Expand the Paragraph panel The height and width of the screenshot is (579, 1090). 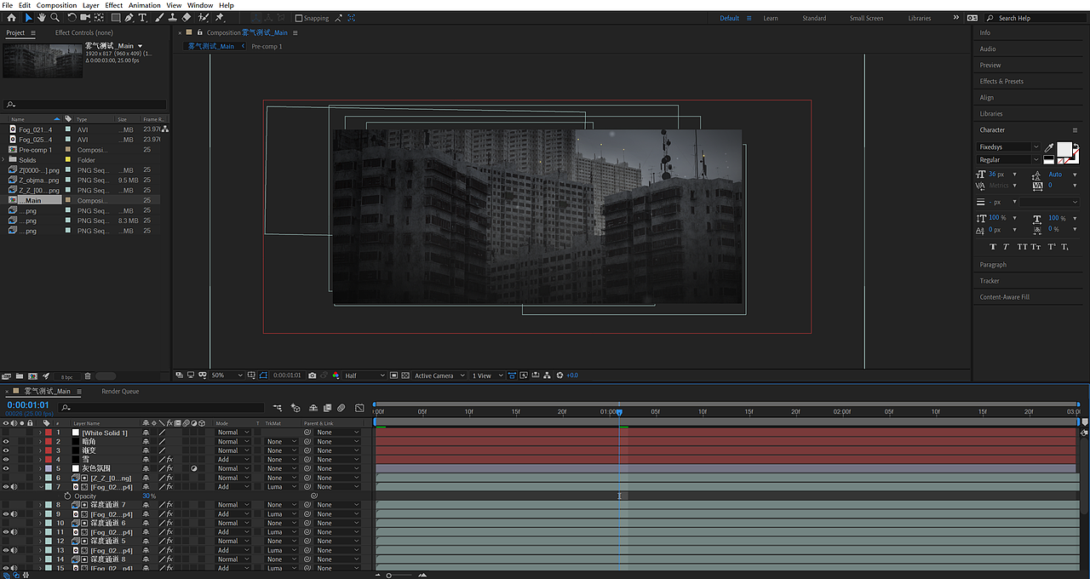993,265
